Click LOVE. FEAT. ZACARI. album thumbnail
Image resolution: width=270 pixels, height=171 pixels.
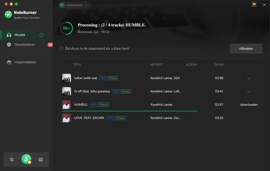[x=66, y=118]
